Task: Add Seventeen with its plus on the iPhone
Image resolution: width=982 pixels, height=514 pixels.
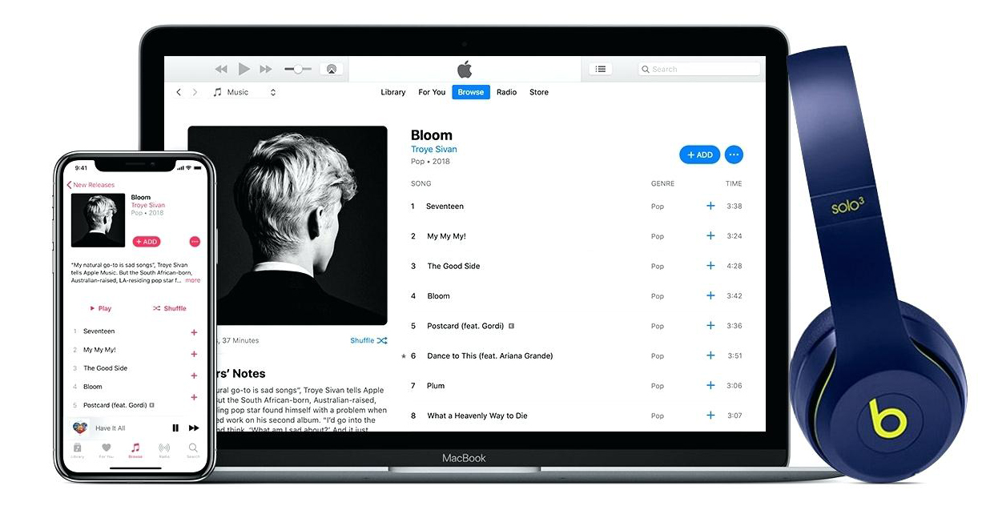Action: click(194, 332)
